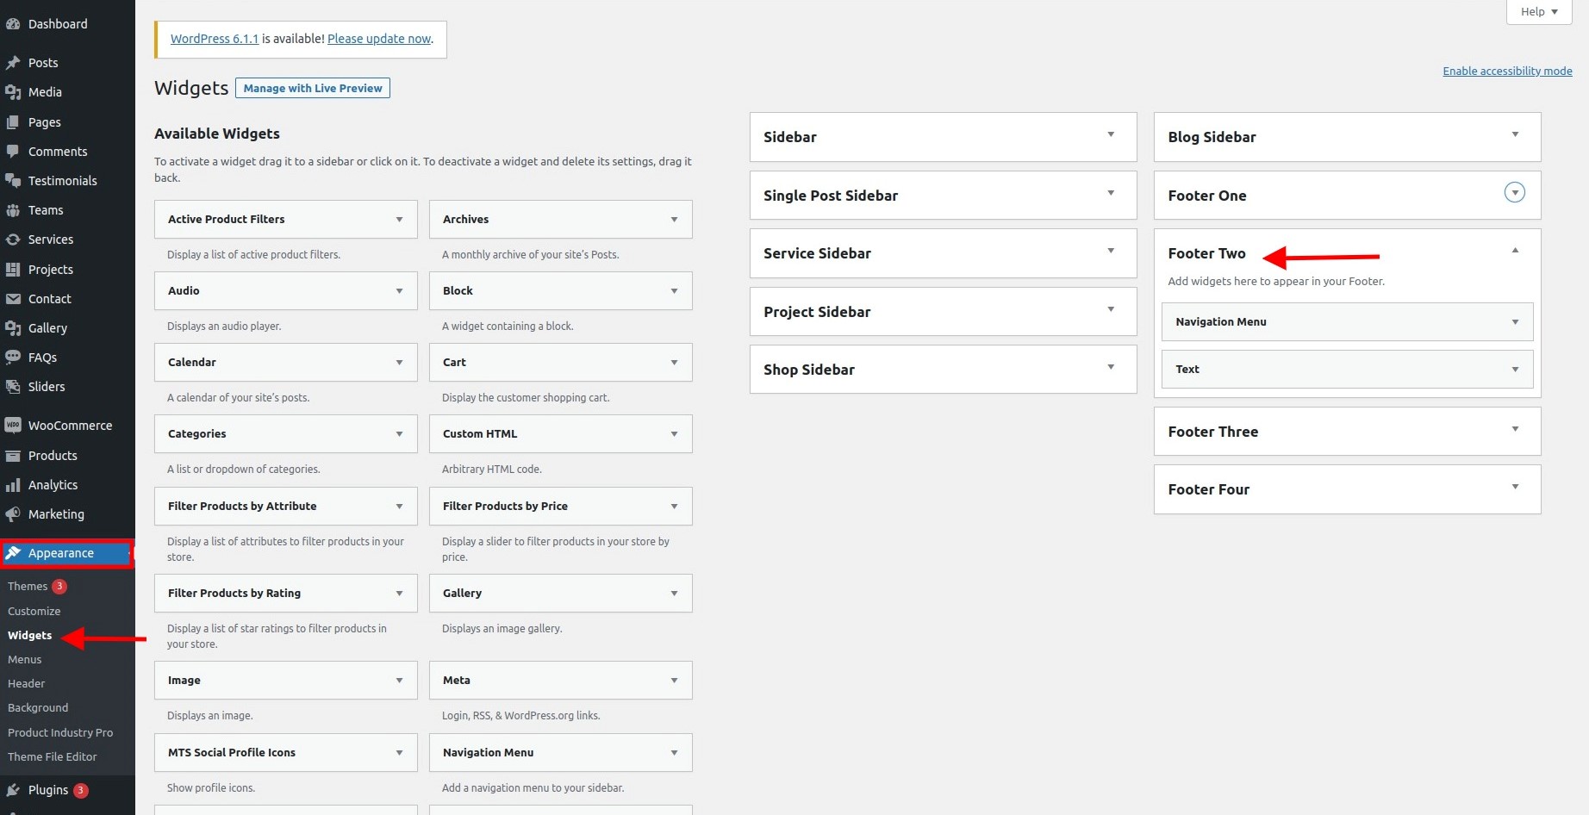Click the Dashboard gauge icon

click(13, 24)
